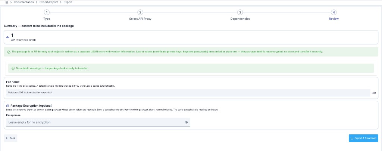Viewport: 382px width, 151px height.
Task: Go to Export/Import breadcrumb
Action: coord(49,2)
